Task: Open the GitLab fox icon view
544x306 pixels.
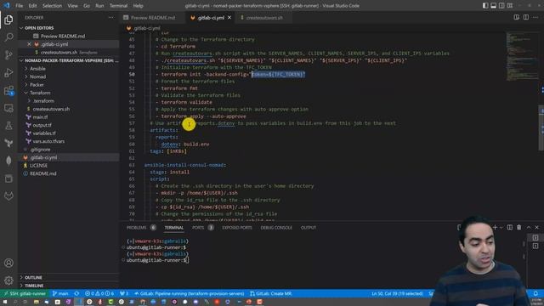Action: click(x=8, y=196)
